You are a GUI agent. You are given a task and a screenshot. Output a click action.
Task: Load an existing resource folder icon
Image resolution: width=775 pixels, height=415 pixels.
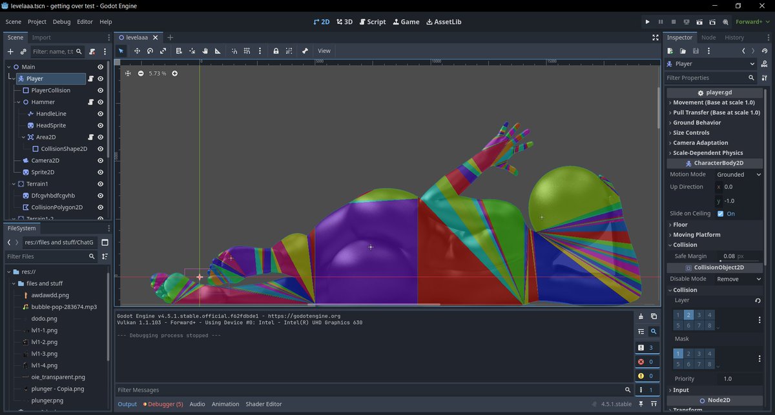[683, 51]
